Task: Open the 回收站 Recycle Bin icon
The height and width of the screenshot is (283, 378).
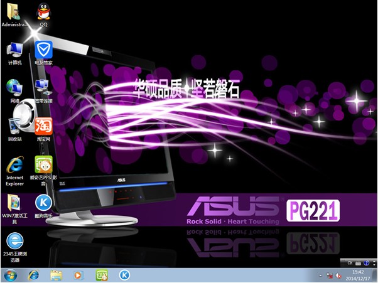Action: [x=14, y=130]
